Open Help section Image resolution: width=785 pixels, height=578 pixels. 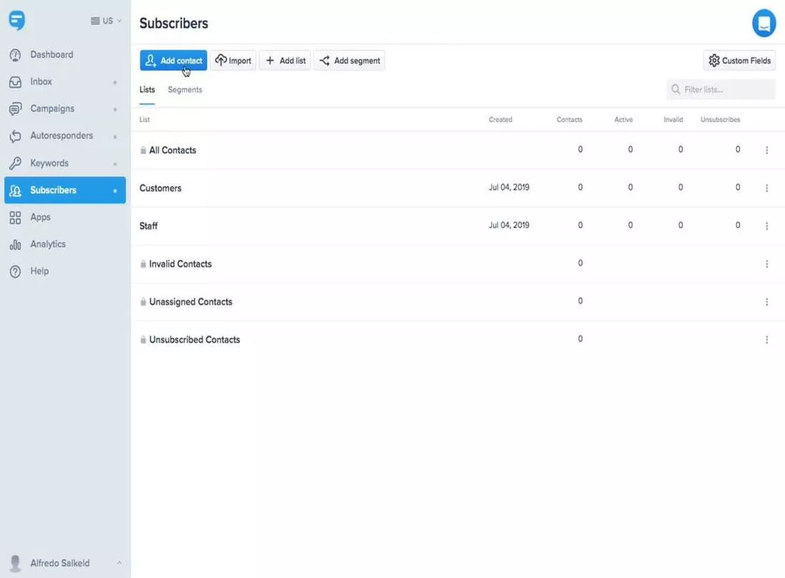(39, 271)
